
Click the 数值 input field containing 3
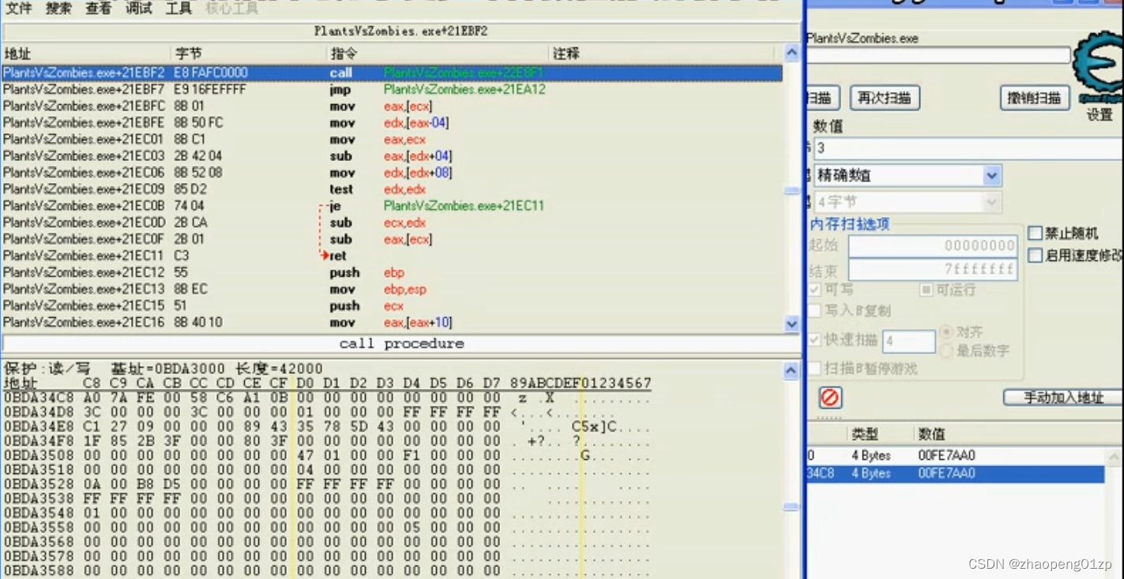pyautogui.click(x=968, y=148)
